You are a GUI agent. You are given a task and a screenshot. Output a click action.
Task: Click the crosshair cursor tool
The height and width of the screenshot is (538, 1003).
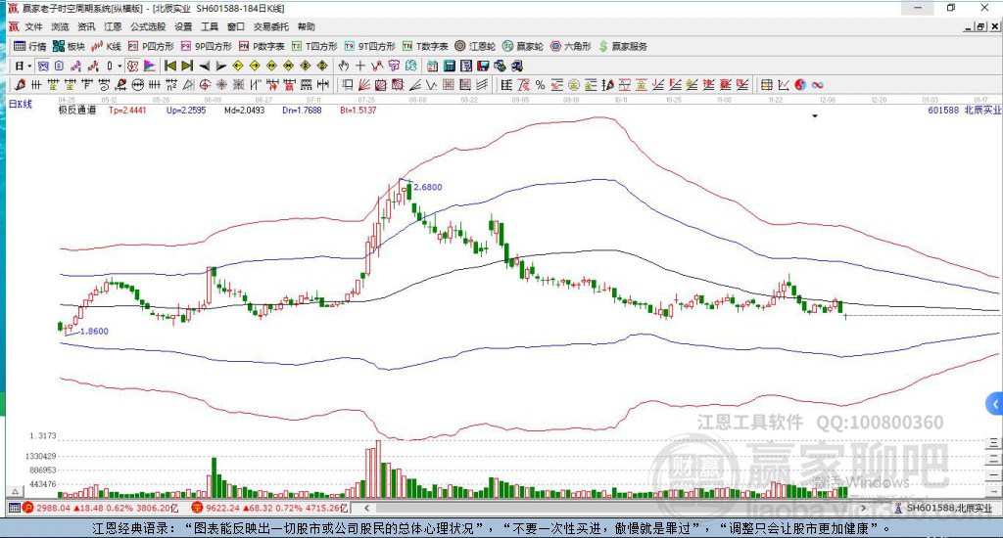point(360,66)
